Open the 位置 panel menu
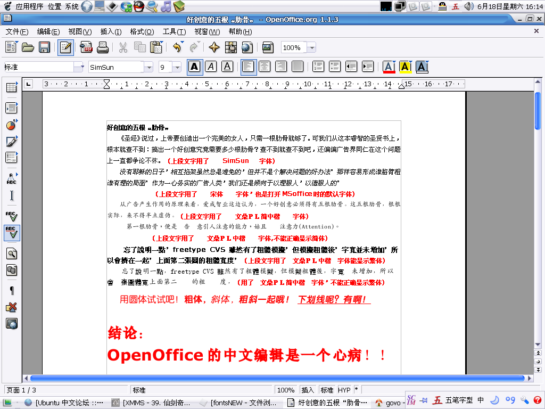This screenshot has height=409, width=545. (55, 6)
